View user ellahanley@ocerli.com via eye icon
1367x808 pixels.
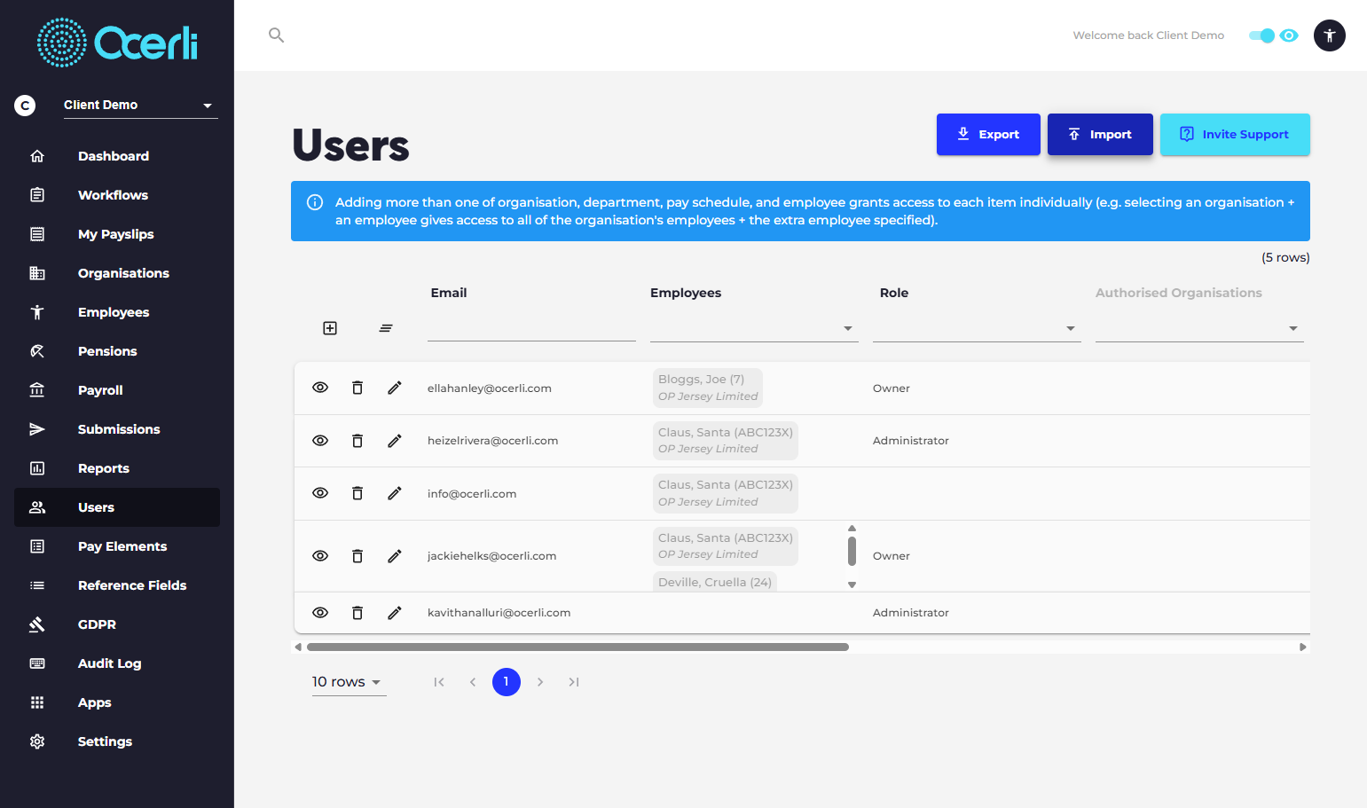click(x=320, y=388)
